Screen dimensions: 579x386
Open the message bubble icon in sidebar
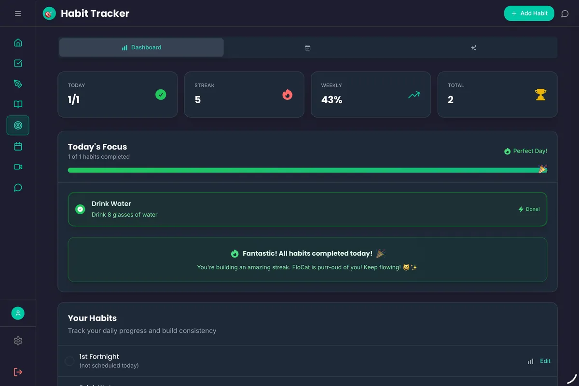(x=18, y=188)
